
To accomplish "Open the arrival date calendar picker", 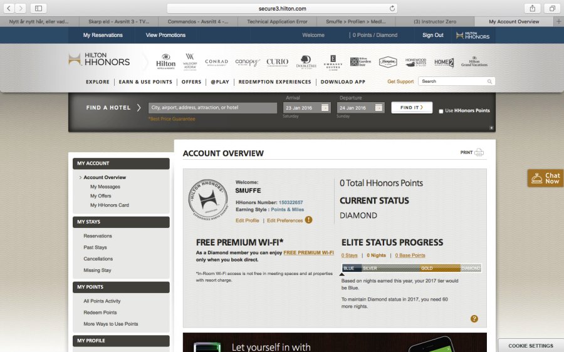I will [x=325, y=108].
